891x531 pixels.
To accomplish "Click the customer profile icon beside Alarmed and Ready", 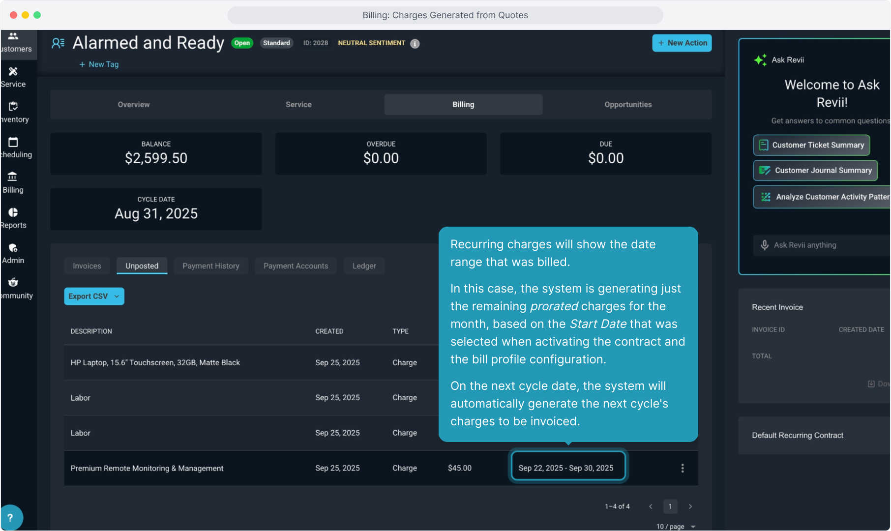I will click(58, 43).
